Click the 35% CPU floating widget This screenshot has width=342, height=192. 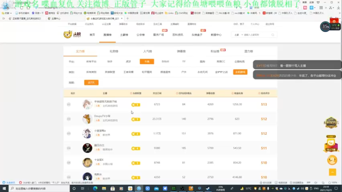[x=325, y=27]
